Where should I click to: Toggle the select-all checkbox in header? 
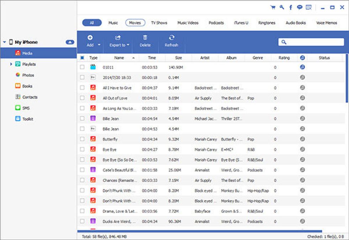(x=82, y=58)
